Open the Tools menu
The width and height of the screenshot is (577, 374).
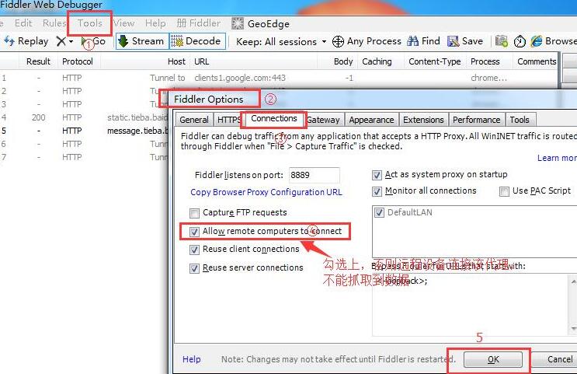90,23
